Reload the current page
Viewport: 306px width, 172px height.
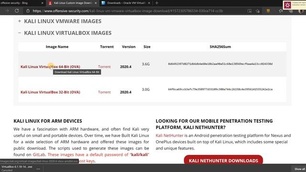[x=17, y=11]
